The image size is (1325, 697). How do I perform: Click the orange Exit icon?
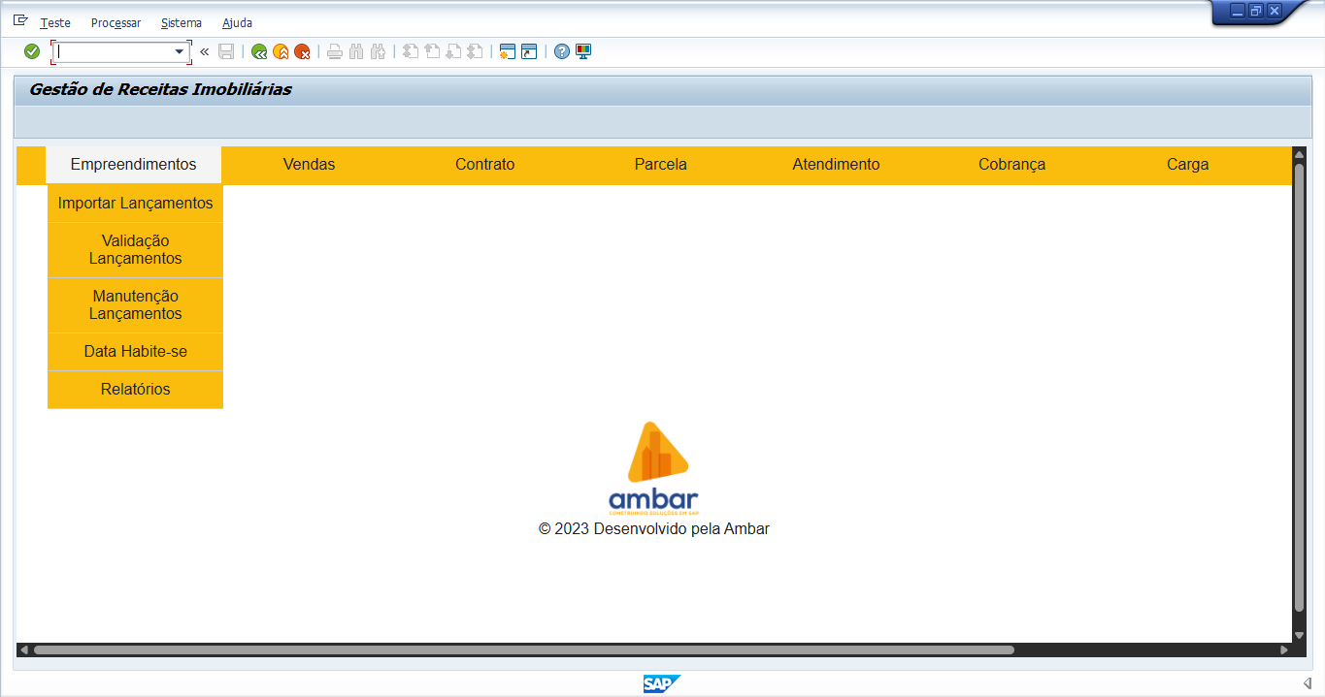click(281, 51)
